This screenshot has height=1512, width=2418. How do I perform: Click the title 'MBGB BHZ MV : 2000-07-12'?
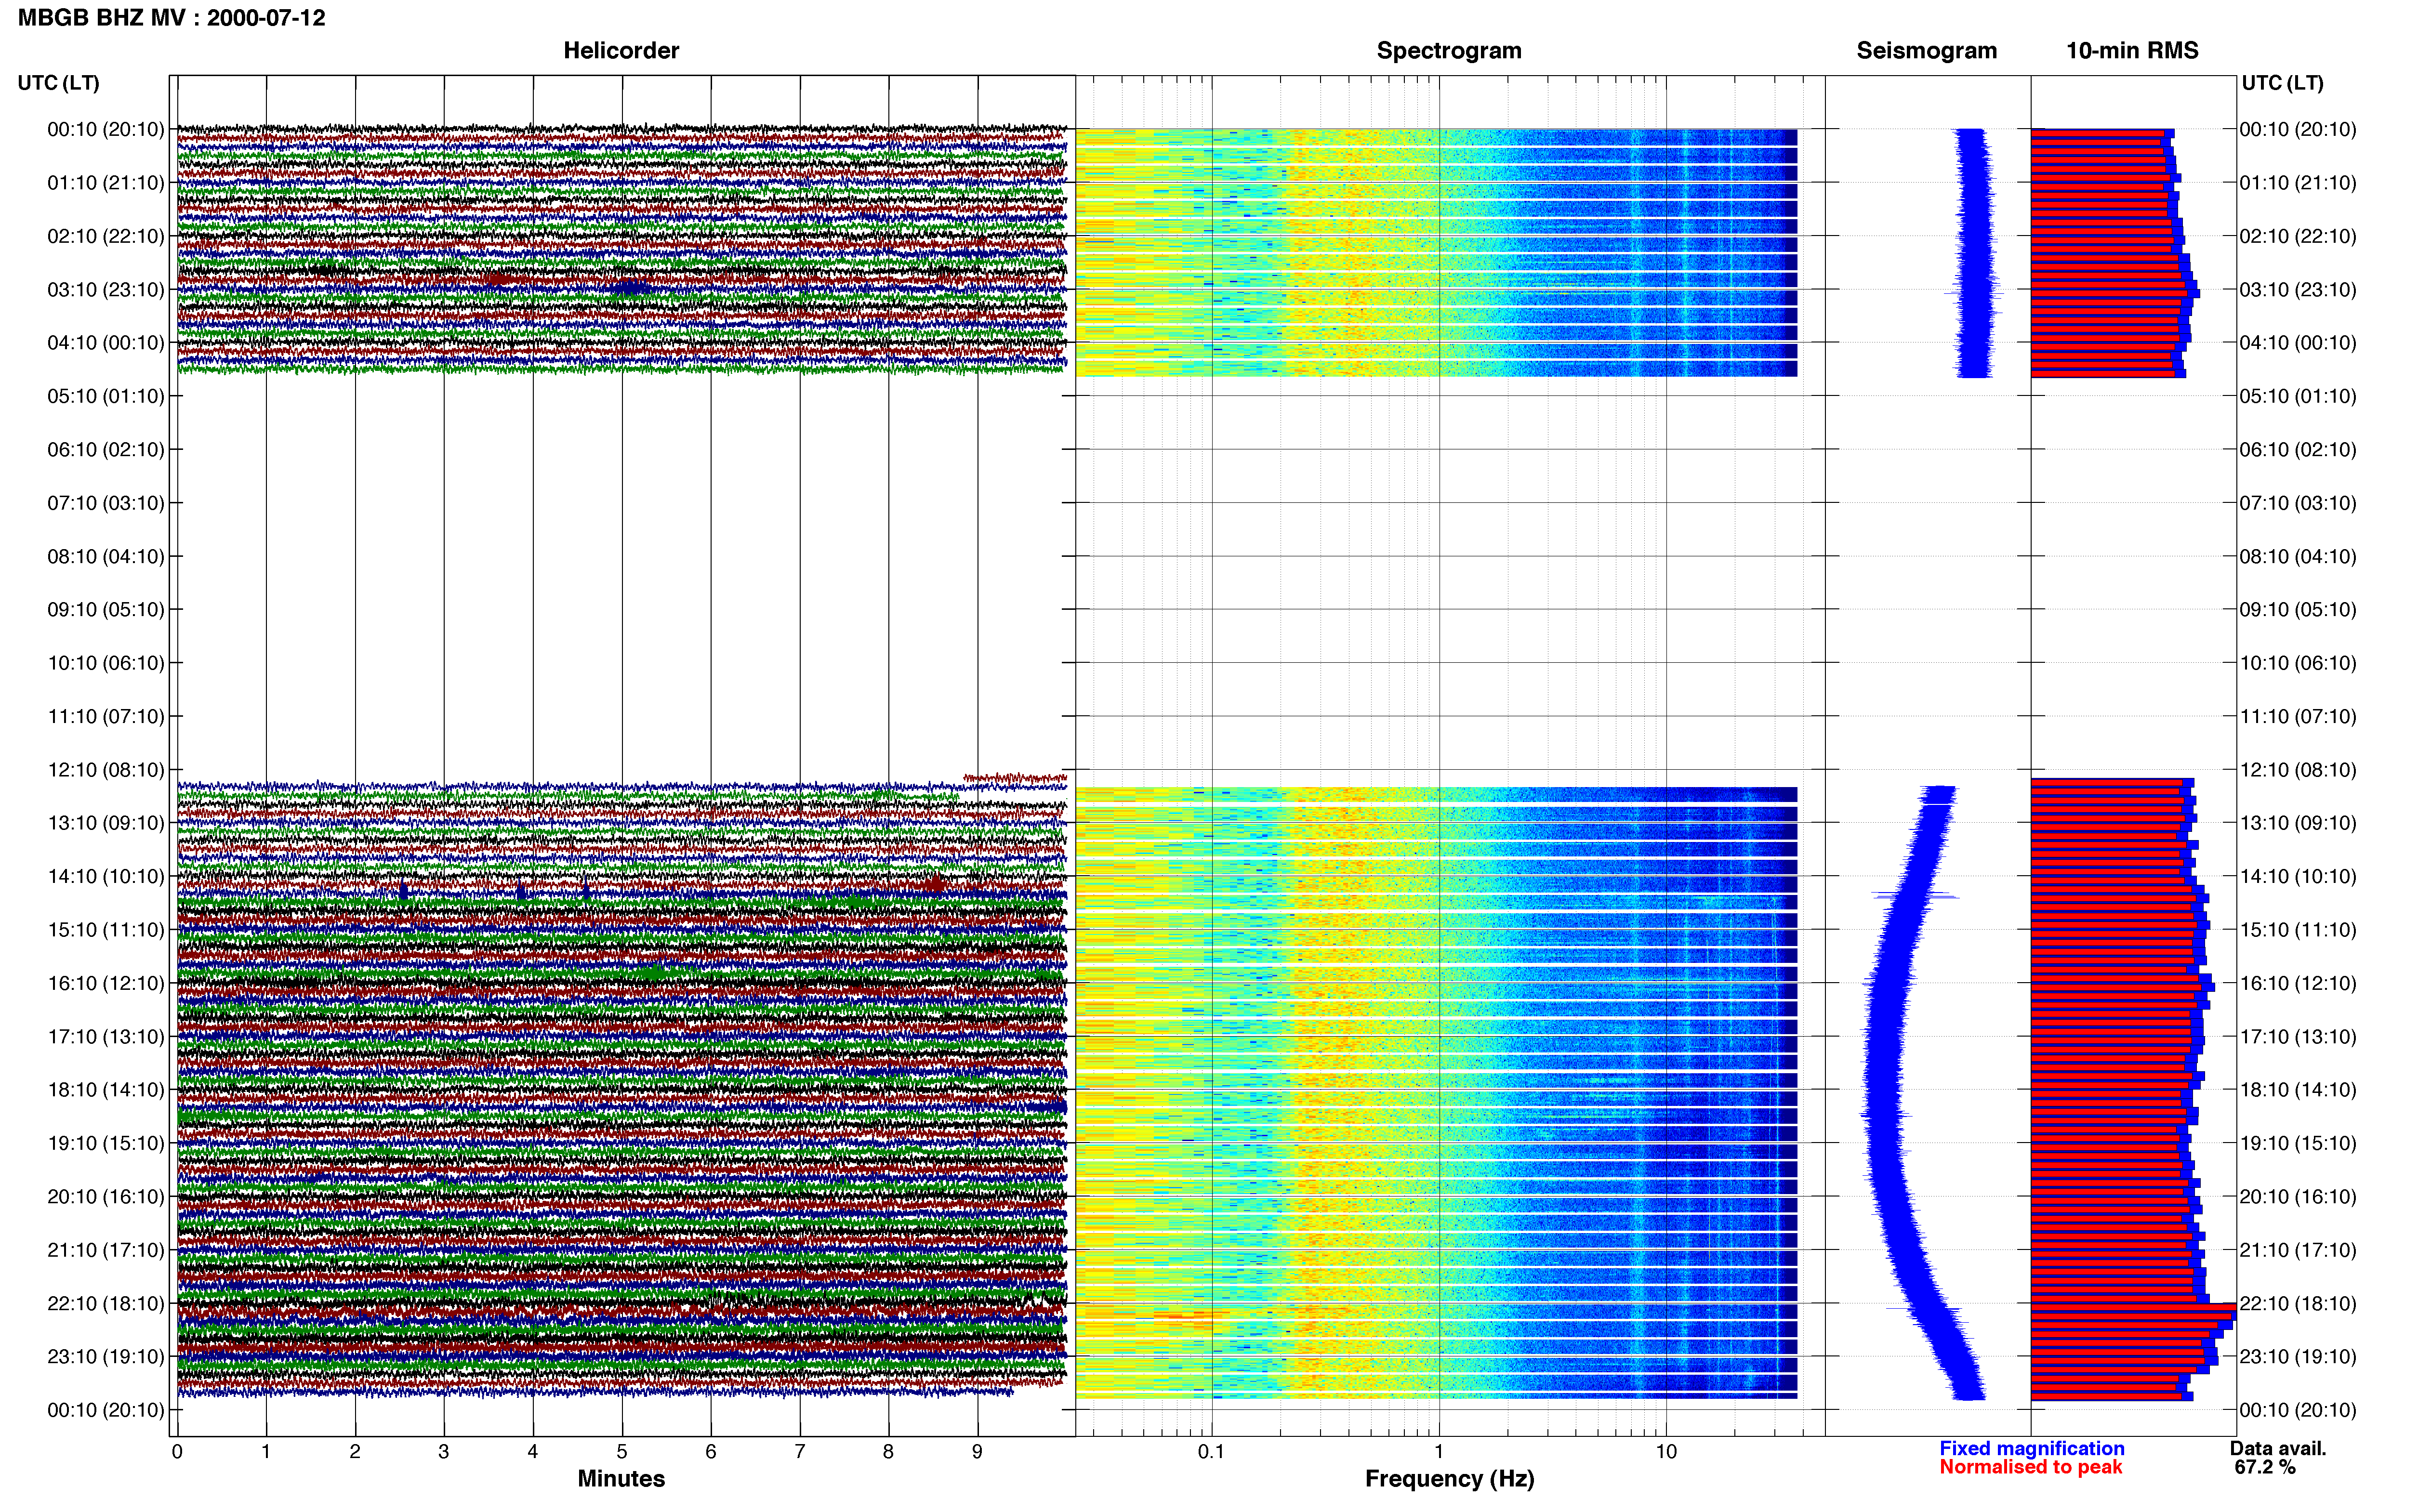171,18
